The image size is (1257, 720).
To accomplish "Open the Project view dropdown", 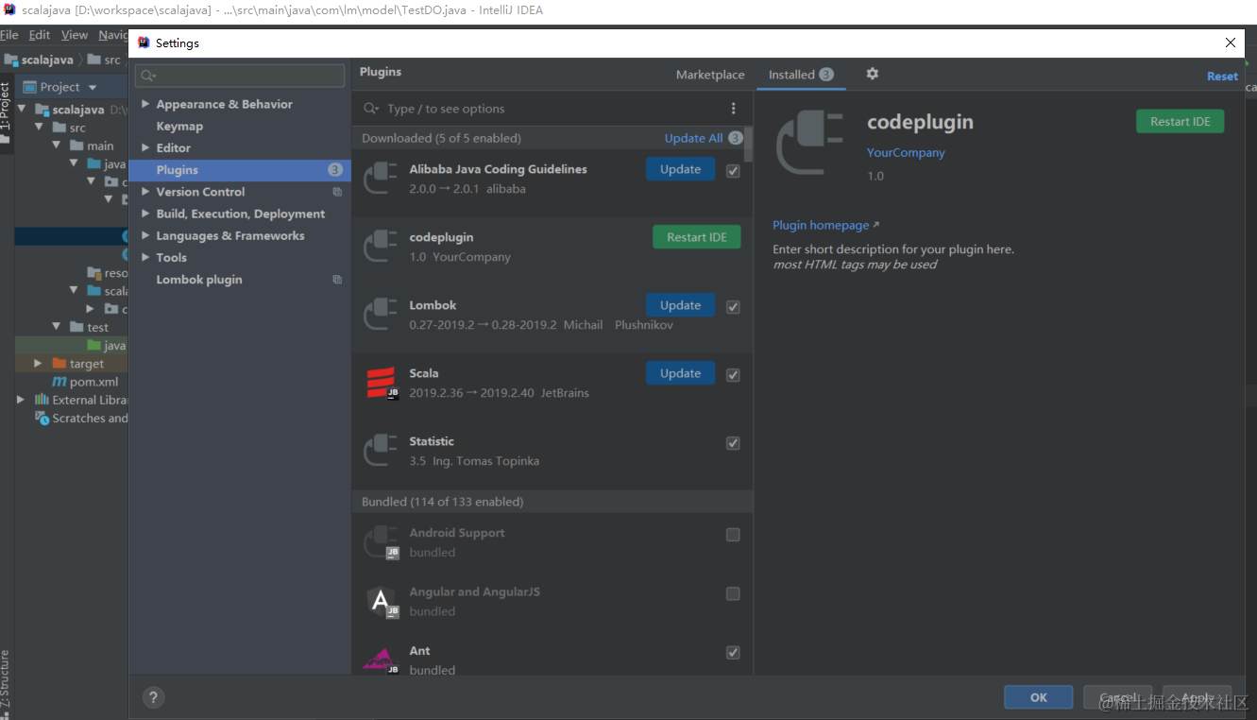I will (x=93, y=87).
